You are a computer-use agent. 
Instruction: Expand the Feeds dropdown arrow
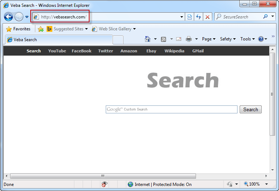tap(171, 39)
